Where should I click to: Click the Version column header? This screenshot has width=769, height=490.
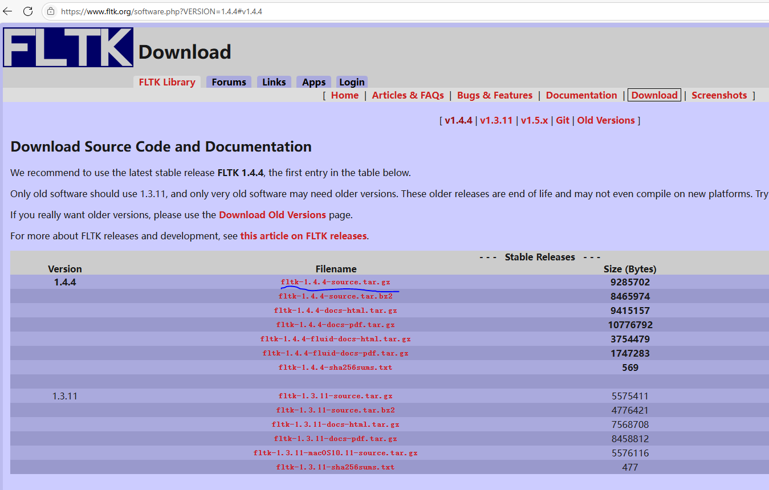(x=65, y=269)
